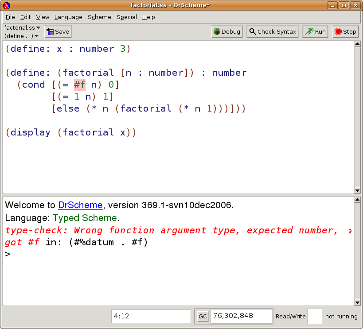
Task: Toggle the Read/Write file status
Action: tap(314, 316)
